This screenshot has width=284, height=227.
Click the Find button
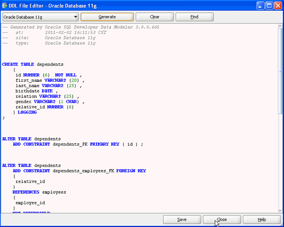[195, 17]
